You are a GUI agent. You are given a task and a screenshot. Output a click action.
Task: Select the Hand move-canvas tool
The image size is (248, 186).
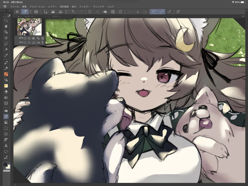6,26
